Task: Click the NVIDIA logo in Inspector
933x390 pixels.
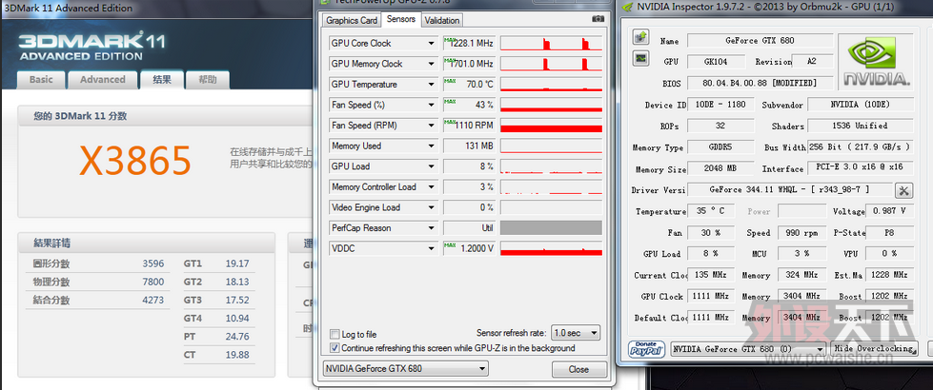Action: point(875,61)
